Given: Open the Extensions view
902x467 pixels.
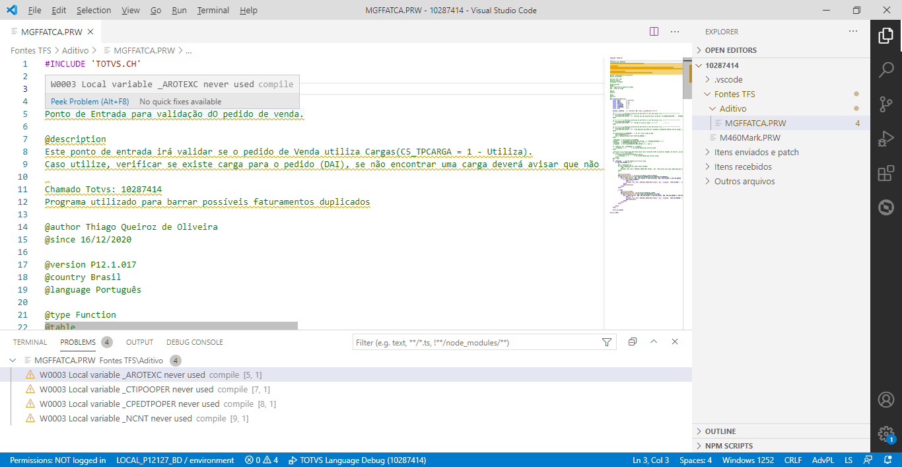Looking at the screenshot, I should pyautogui.click(x=885, y=173).
